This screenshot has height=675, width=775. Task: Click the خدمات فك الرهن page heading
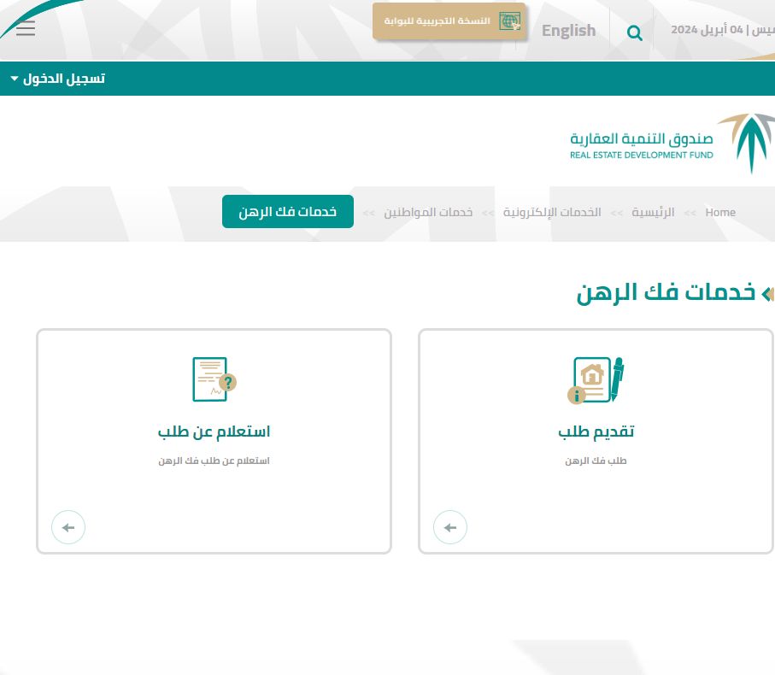point(666,291)
